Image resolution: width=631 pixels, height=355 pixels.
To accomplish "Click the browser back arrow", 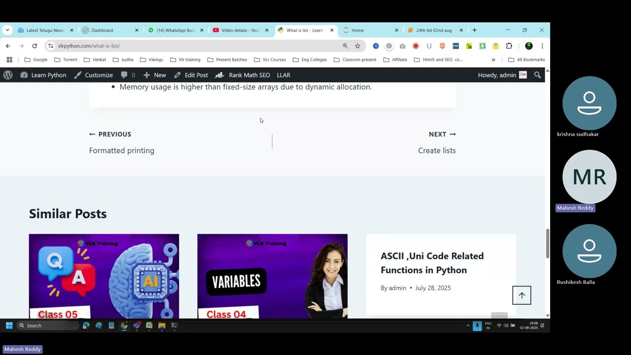I will (x=8, y=46).
